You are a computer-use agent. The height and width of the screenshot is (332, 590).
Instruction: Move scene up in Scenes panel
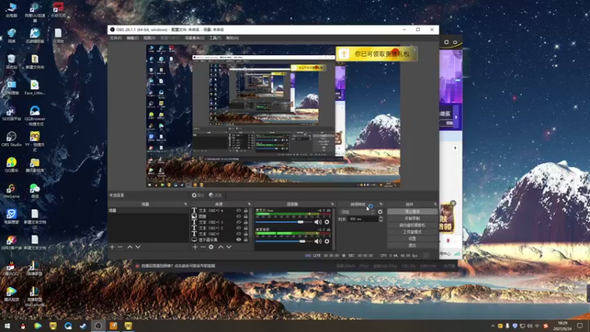pos(130,247)
